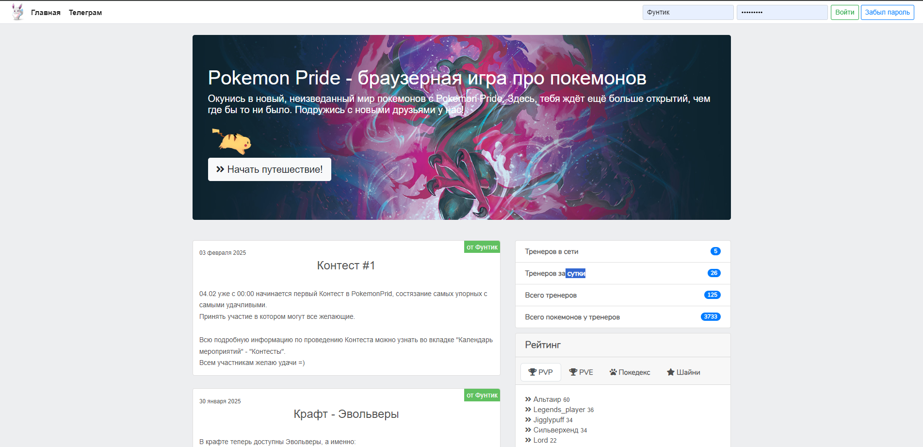Click the chevron icon beside Jigglypuff
This screenshot has height=447, width=923.
(x=528, y=420)
